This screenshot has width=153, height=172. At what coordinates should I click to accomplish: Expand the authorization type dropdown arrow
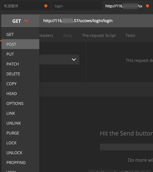pyautogui.click(x=74, y=60)
